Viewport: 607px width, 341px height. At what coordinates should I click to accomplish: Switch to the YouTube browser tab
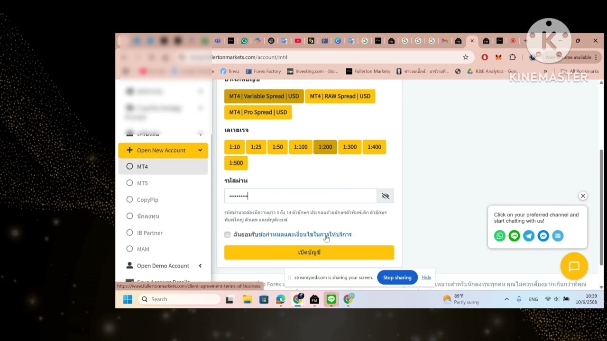[x=298, y=41]
